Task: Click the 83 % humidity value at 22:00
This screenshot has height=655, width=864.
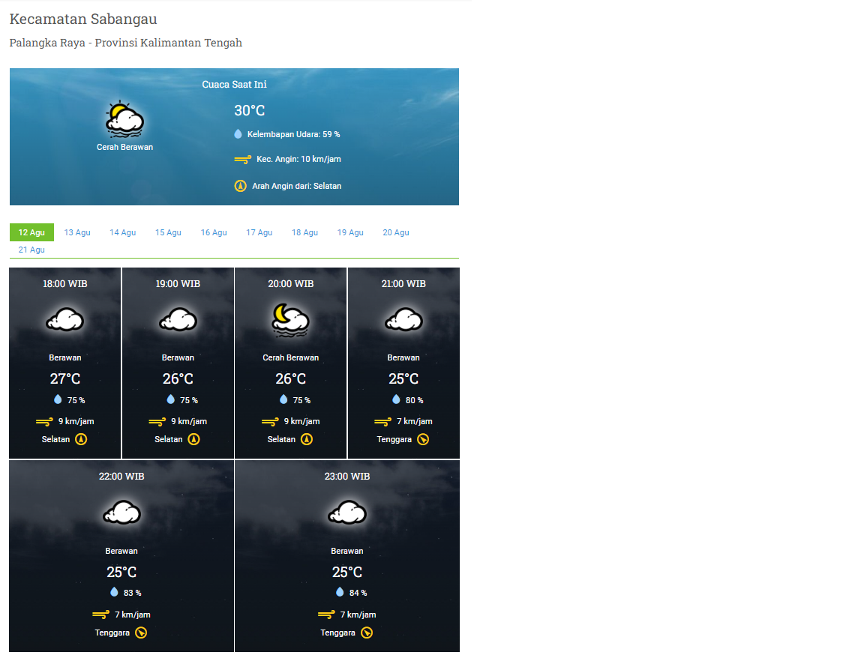Action: pos(132,593)
